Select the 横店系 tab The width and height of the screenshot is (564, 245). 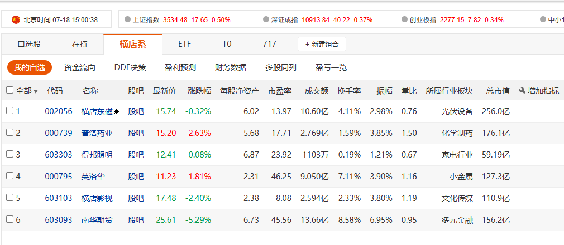[133, 45]
